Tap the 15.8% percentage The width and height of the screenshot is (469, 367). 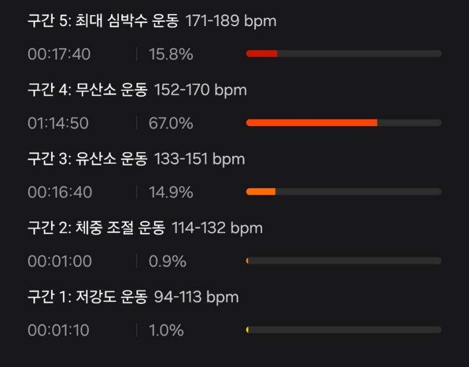coord(170,54)
